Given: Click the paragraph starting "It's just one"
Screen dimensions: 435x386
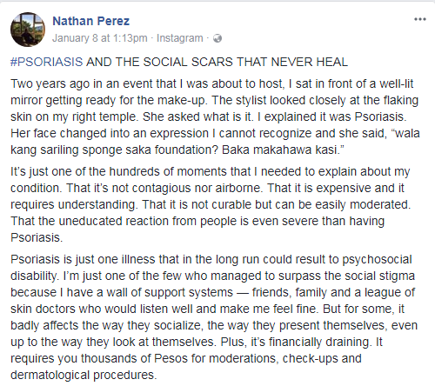Looking at the screenshot, I should [211, 204].
